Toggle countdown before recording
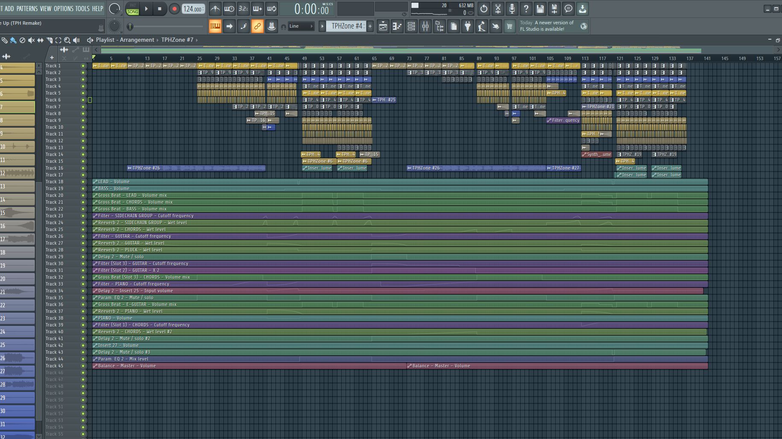This screenshot has height=439, width=782. (243, 9)
